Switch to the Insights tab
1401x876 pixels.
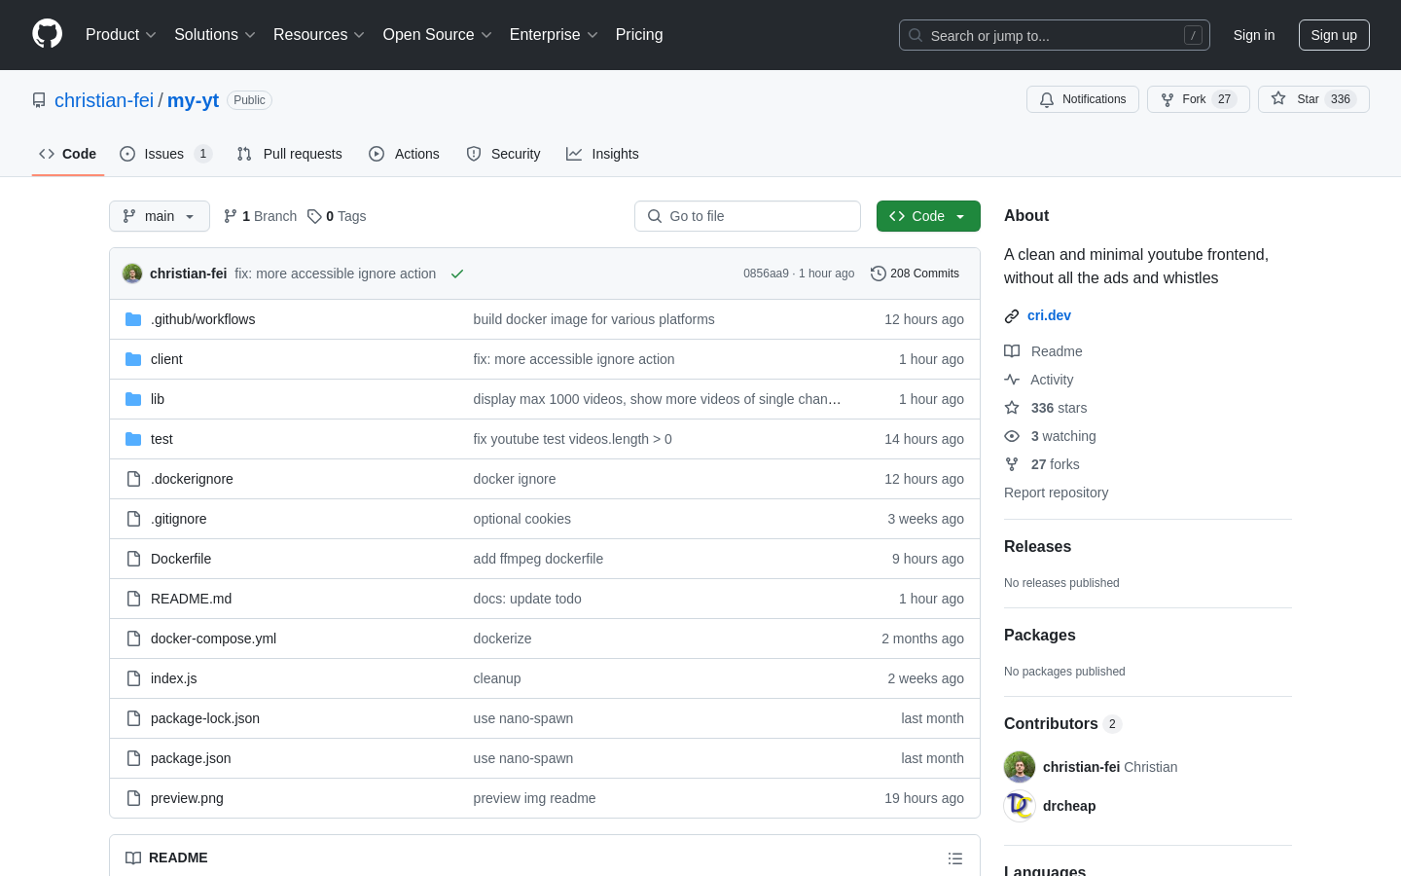point(602,154)
